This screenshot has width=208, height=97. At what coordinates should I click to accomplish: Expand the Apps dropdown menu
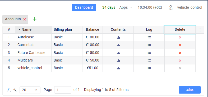coord(126,7)
